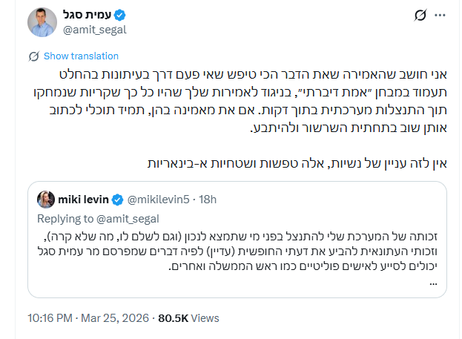Image resolution: width=462 pixels, height=339 pixels.
Task: Click Amit Segal's profile avatar
Action: pos(42,21)
